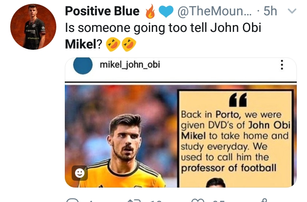Screen dimensions: 307x202
Task: Expand the tweet options chevron menu
Action: [x=293, y=11]
